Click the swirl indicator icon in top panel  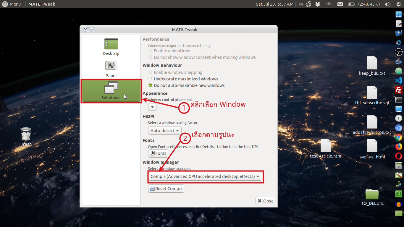(308, 4)
